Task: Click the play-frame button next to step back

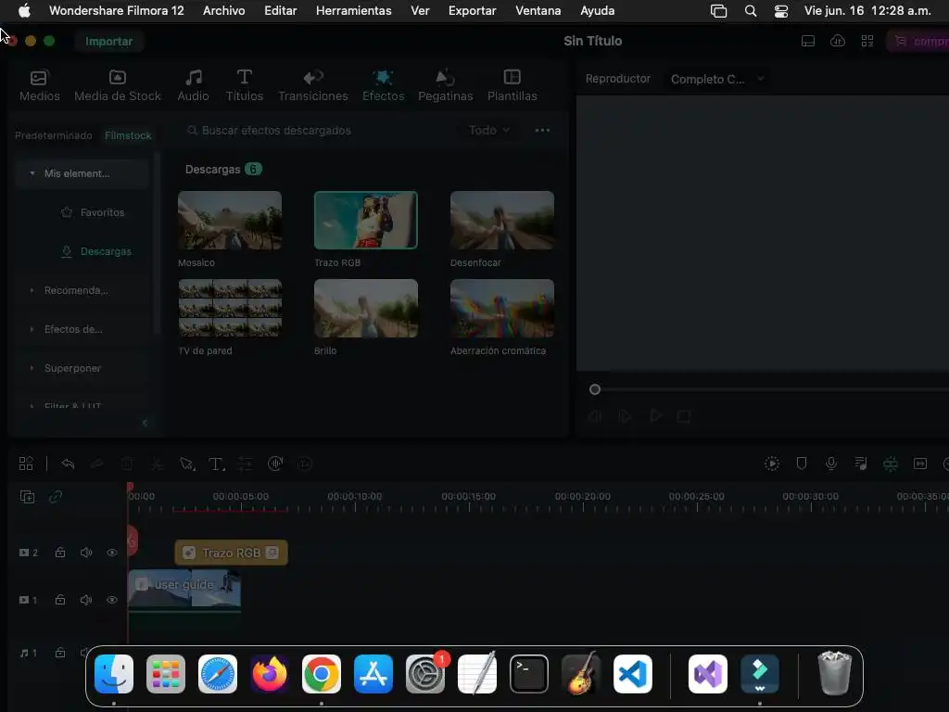Action: pos(626,416)
